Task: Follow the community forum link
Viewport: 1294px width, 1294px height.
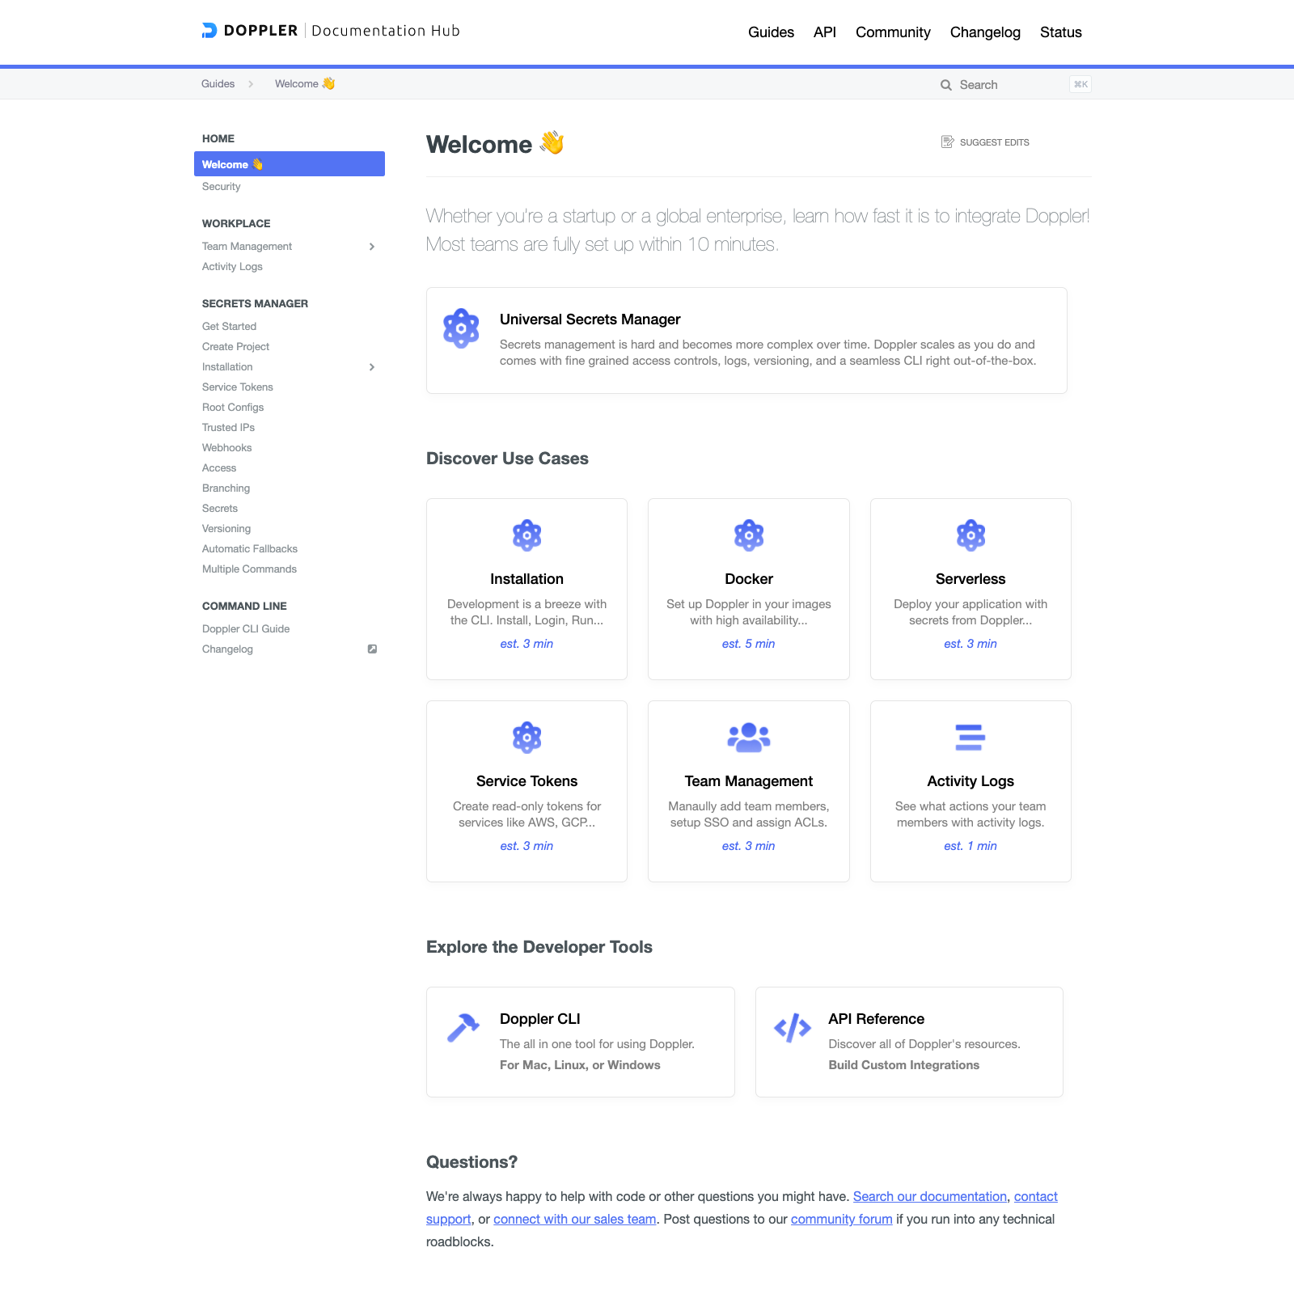Action: [x=842, y=1219]
